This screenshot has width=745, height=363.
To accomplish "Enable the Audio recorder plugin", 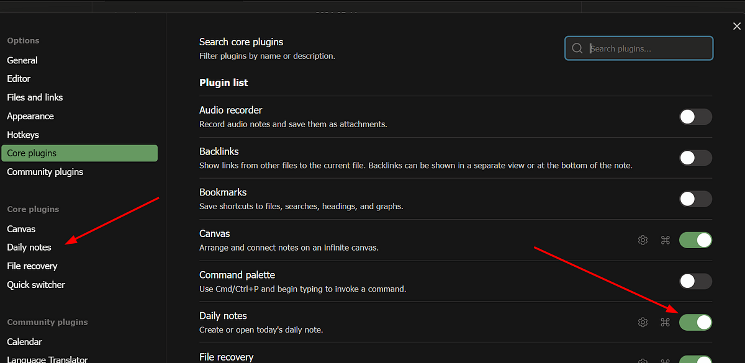I will point(695,117).
